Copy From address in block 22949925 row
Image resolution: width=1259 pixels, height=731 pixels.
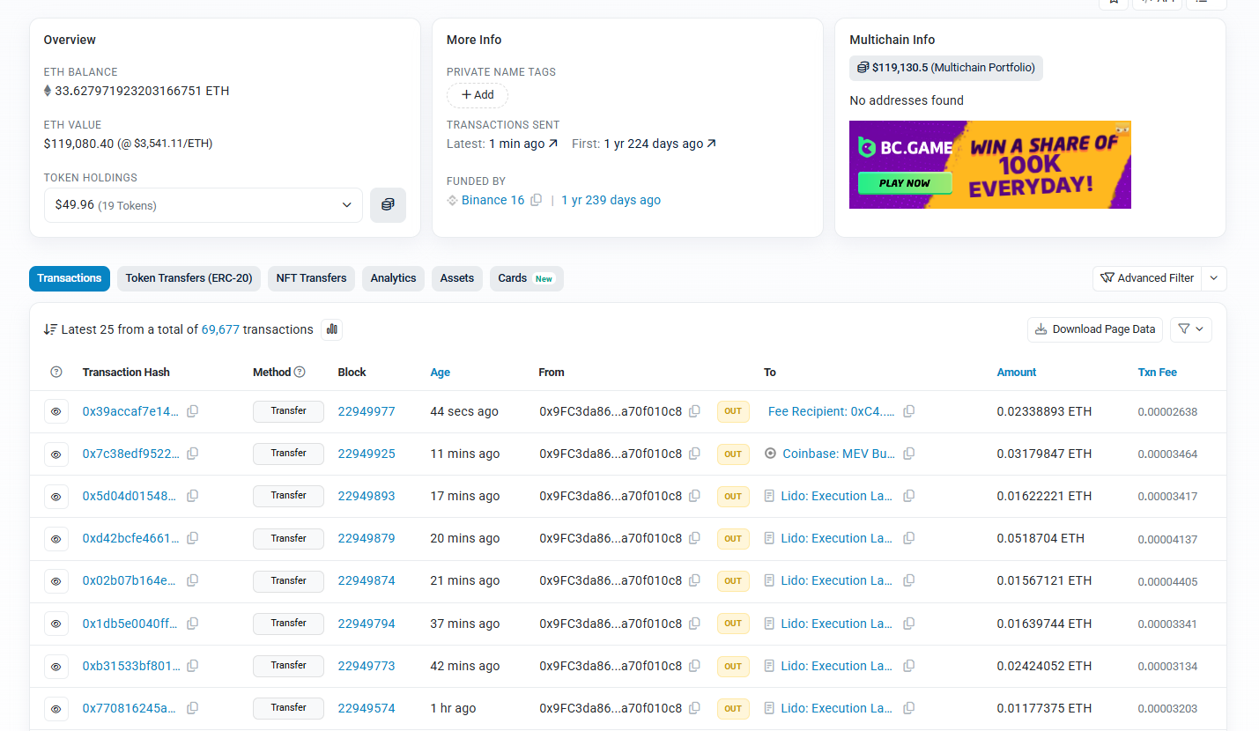point(694,454)
